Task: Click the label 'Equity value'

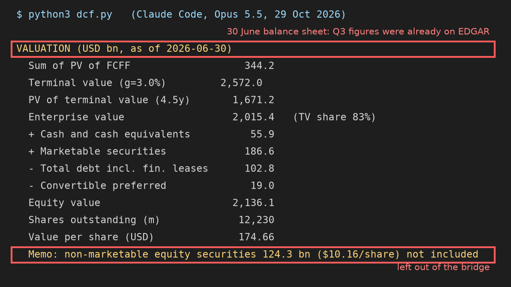Action: click(x=64, y=203)
